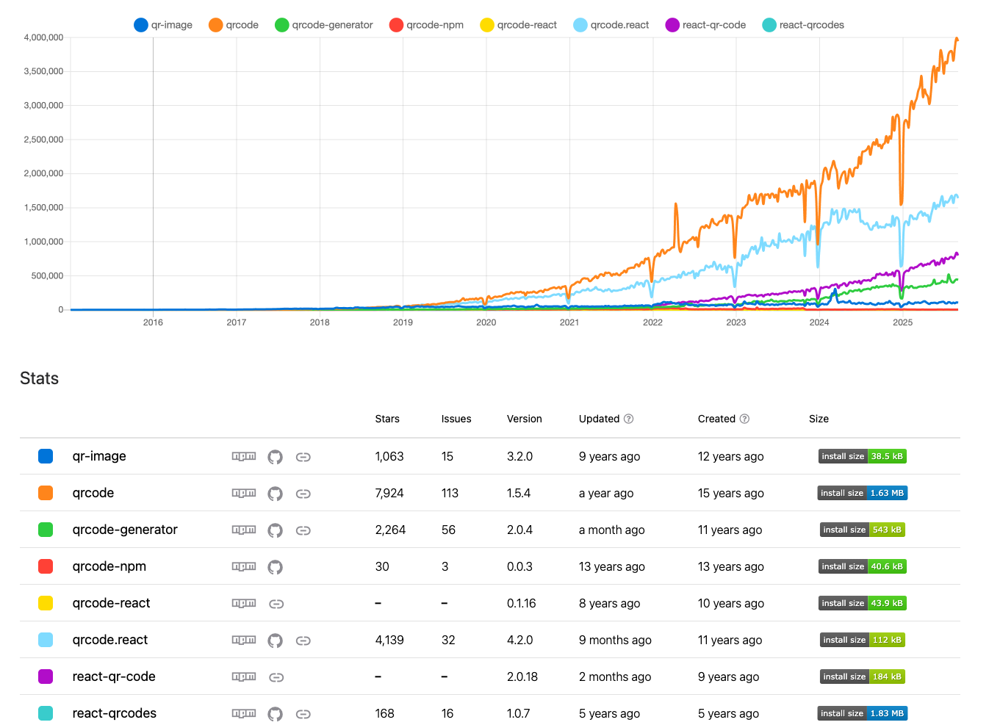Open the react-qr-code package link in Stats
The height and width of the screenshot is (725, 989).
(114, 677)
